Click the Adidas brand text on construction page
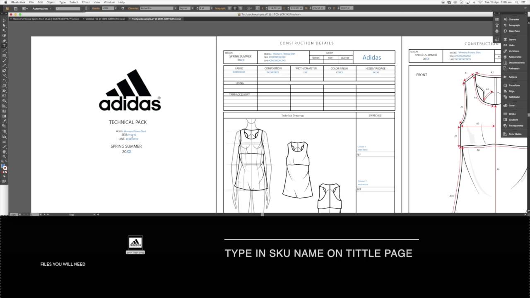The width and height of the screenshot is (530, 298). pyautogui.click(x=371, y=58)
